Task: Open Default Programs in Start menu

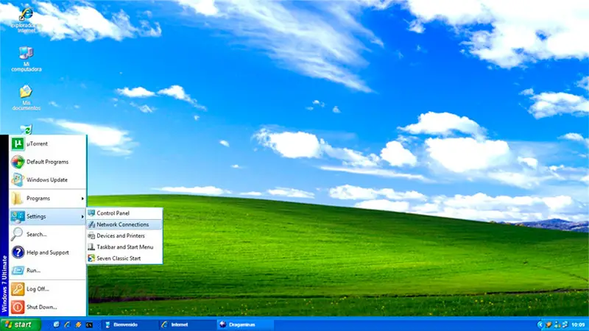Action: [48, 162]
